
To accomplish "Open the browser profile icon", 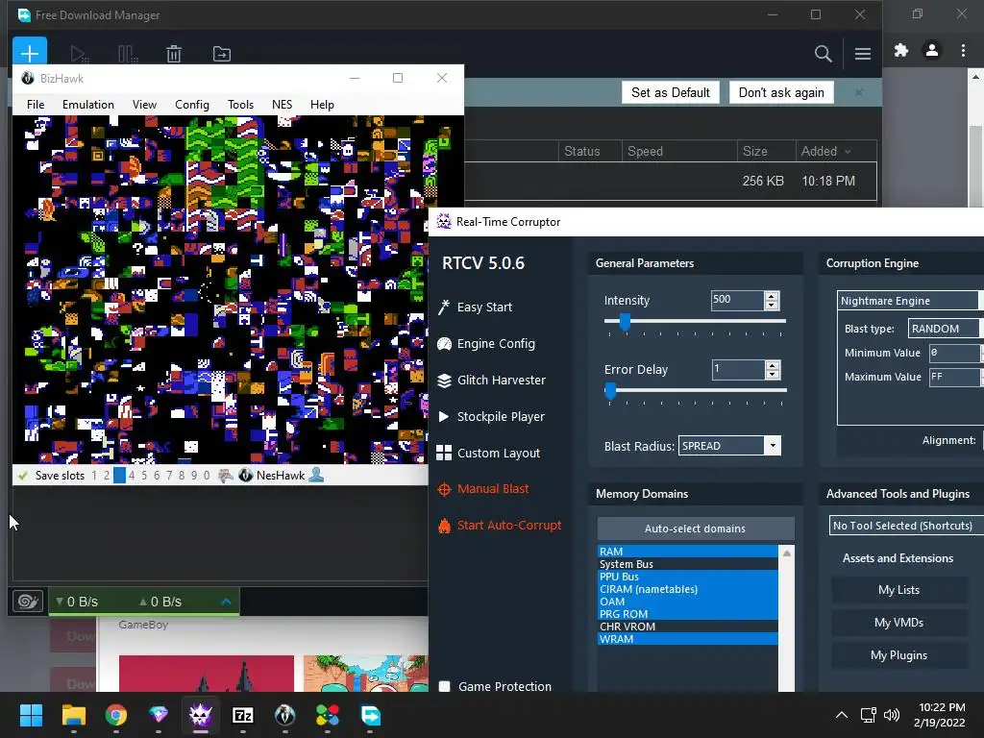I will [932, 50].
